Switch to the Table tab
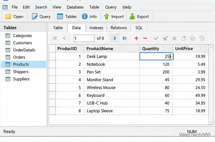The width and height of the screenshot is (215, 142). tap(58, 28)
